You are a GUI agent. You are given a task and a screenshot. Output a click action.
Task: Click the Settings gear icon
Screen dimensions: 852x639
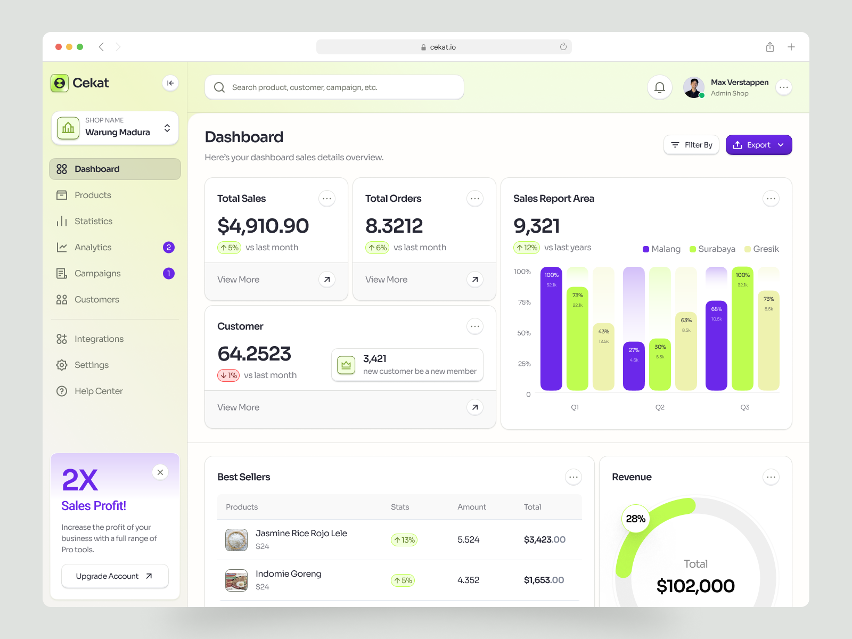click(61, 365)
